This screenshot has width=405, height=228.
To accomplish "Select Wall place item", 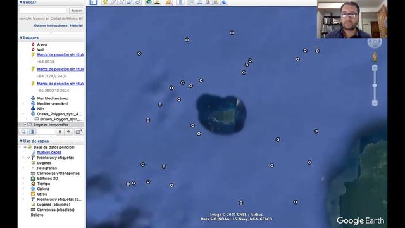I will (x=40, y=49).
